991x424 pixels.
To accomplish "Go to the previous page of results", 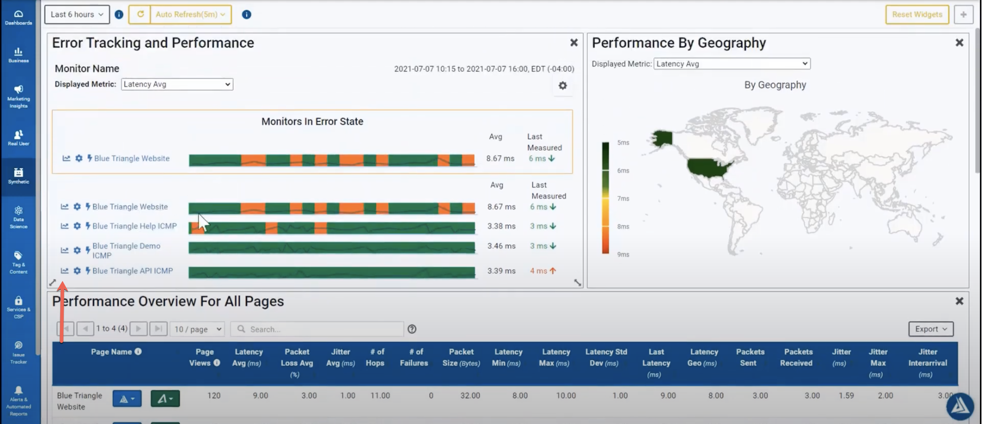I will tap(85, 329).
